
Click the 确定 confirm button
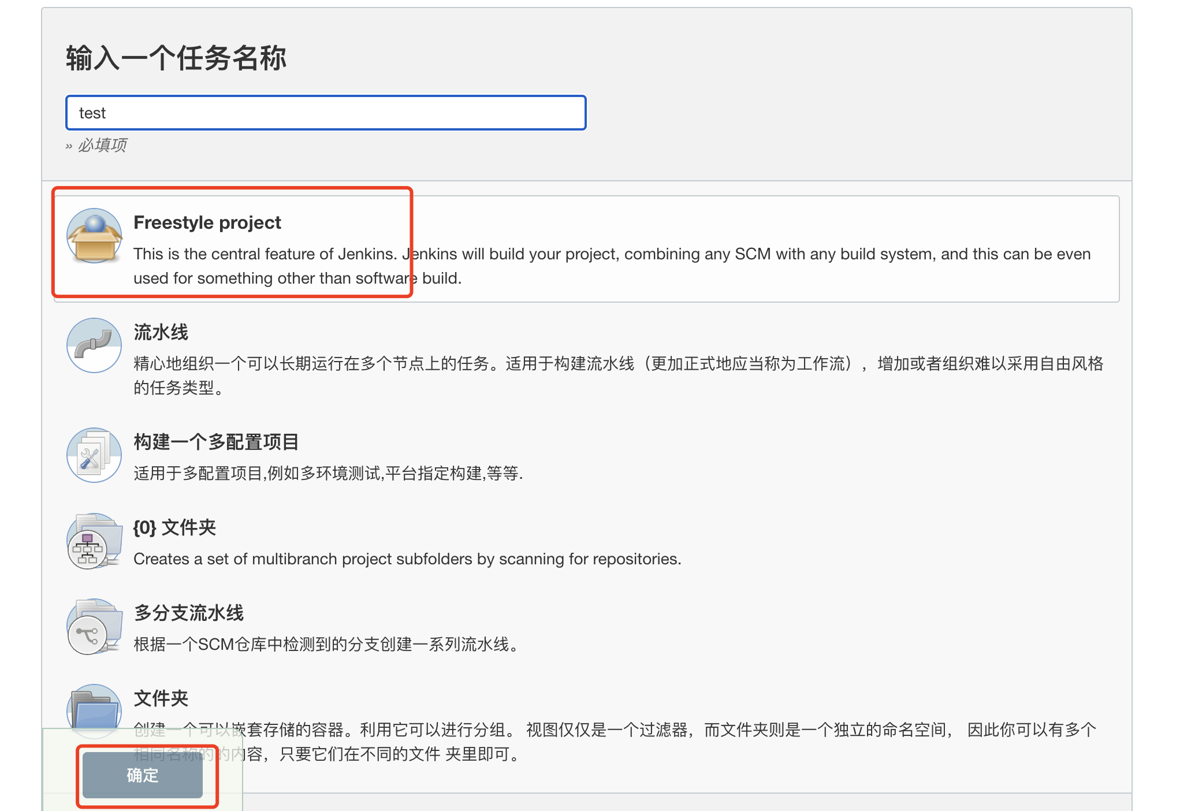[x=142, y=776]
